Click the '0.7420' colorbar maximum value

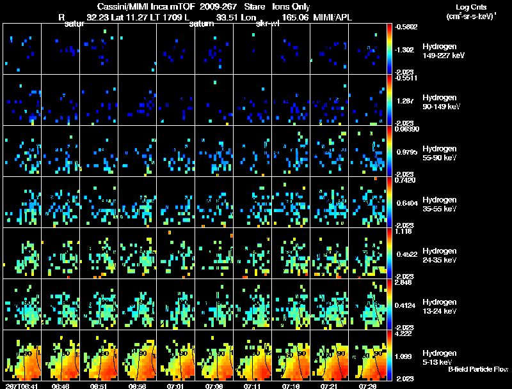click(x=405, y=180)
